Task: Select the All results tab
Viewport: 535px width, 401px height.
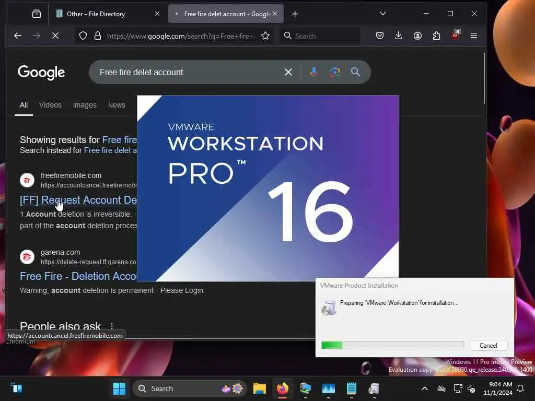Action: (x=24, y=105)
